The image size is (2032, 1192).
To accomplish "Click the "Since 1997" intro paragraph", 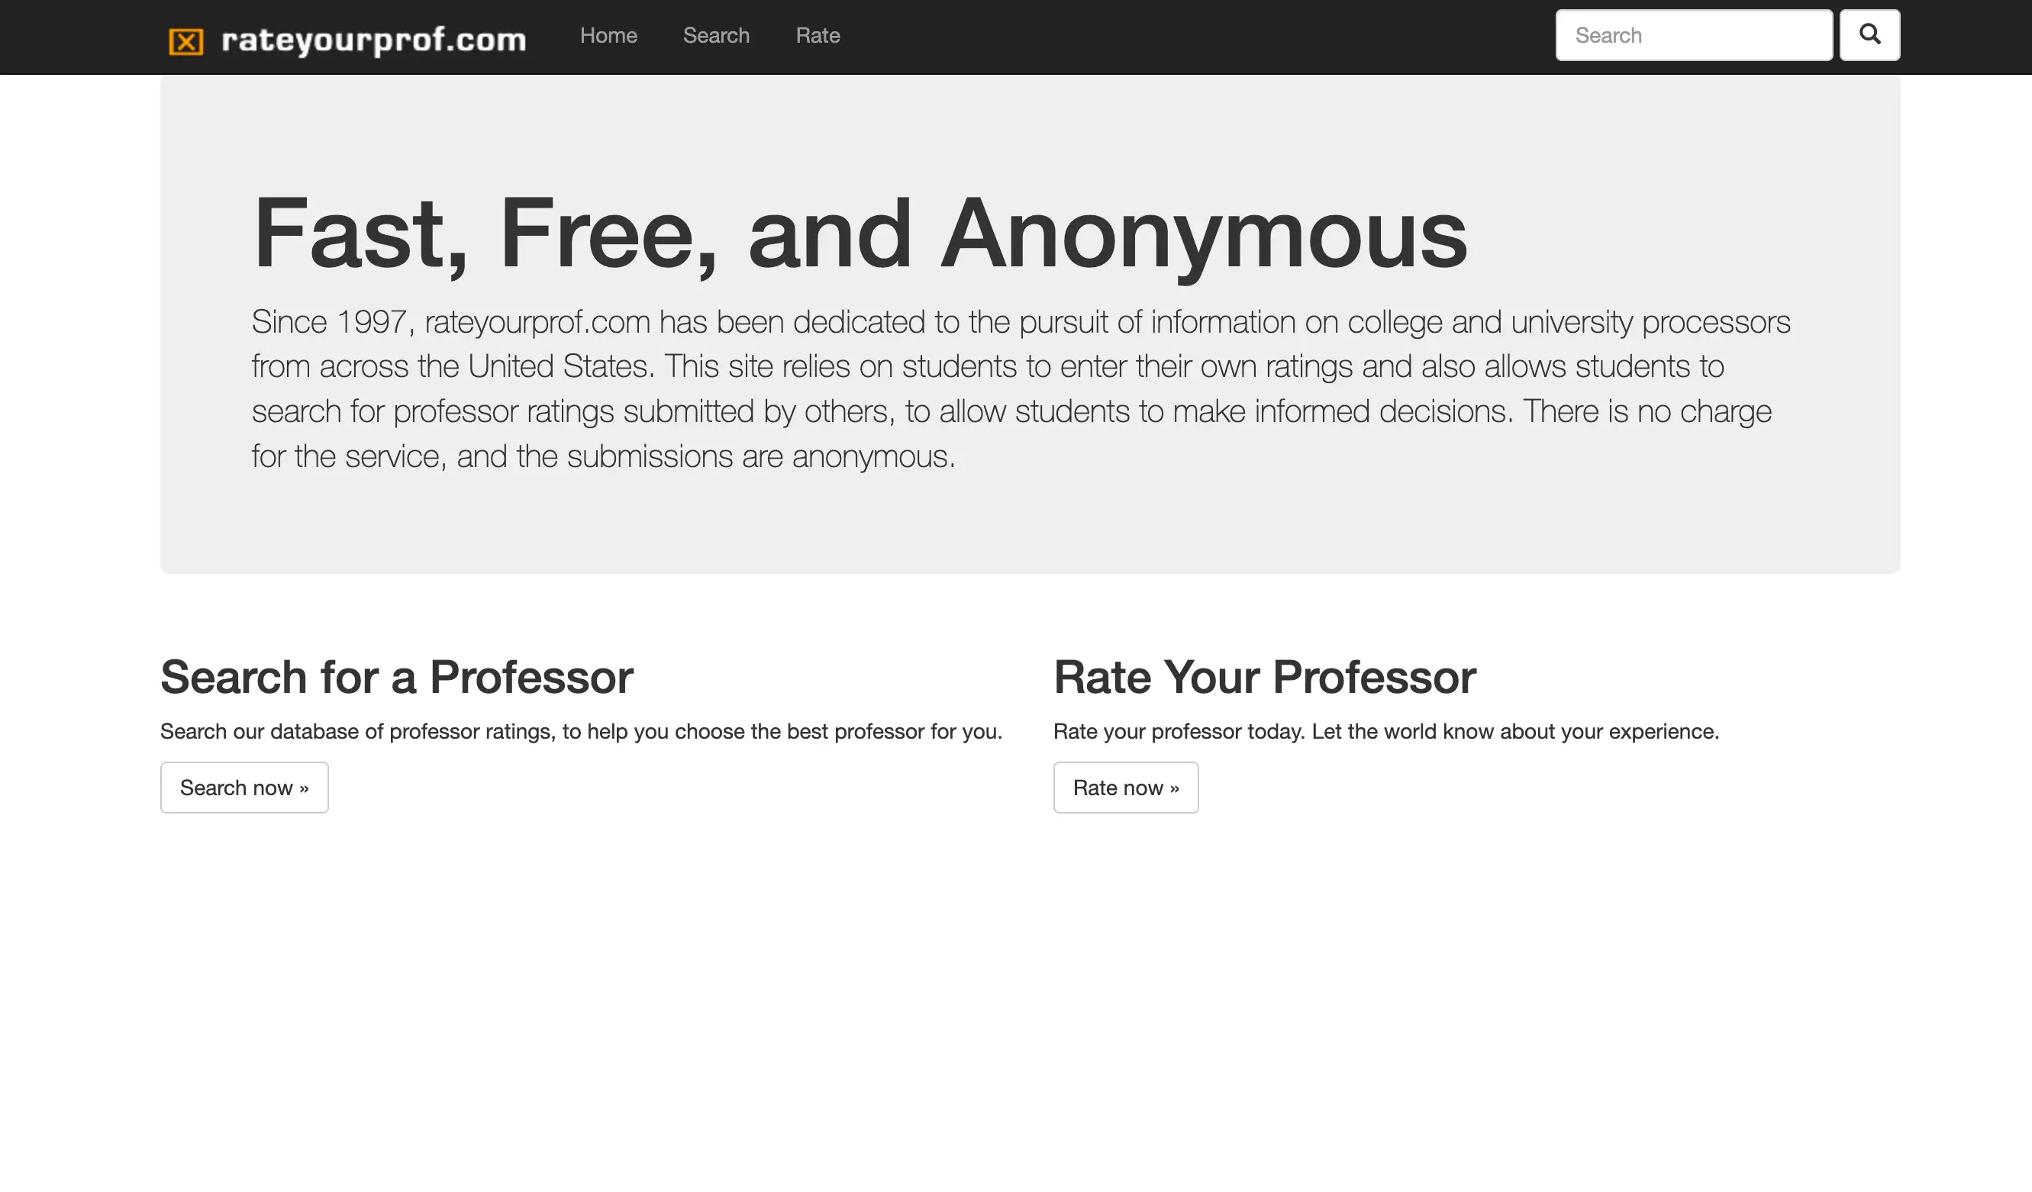I will coord(1021,388).
